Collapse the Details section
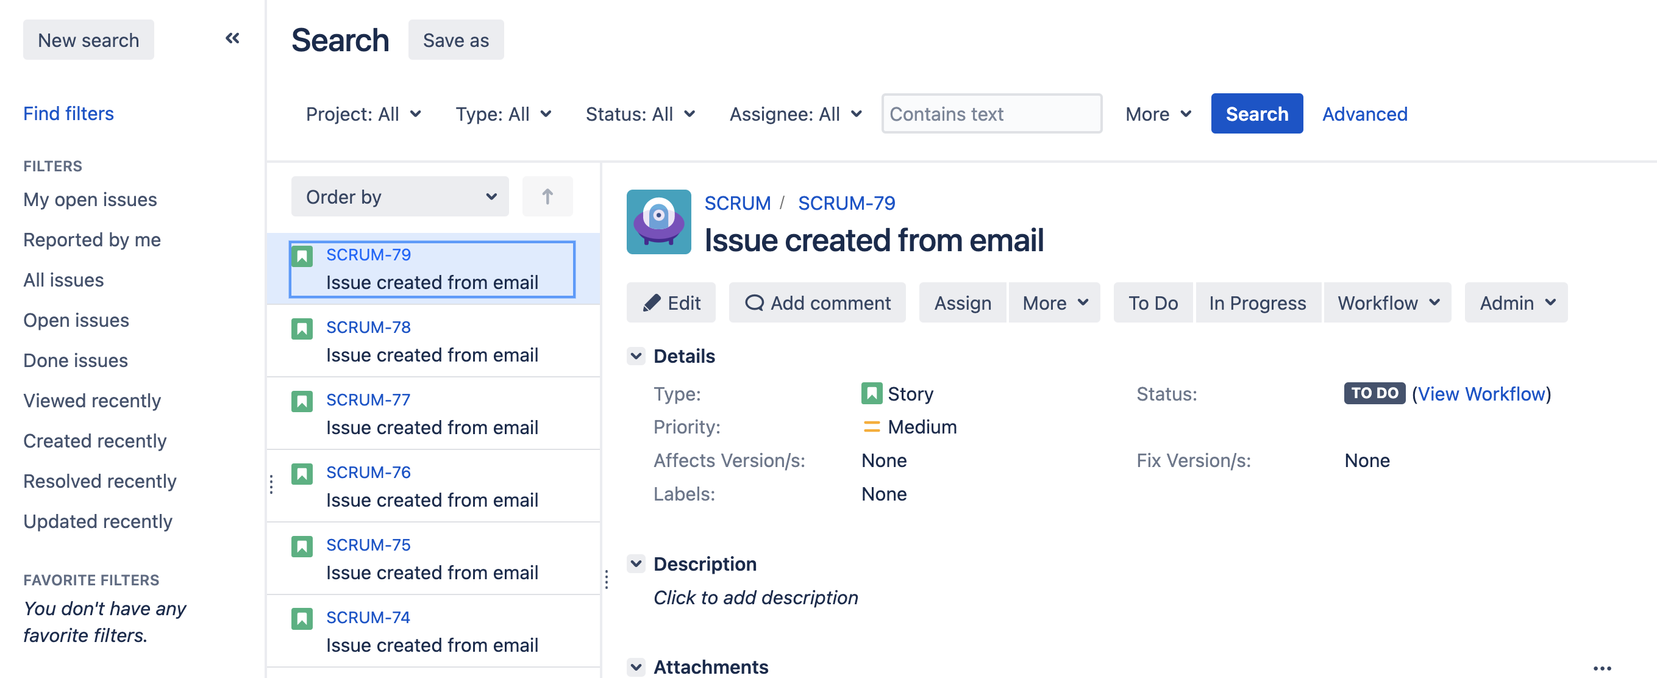The width and height of the screenshot is (1657, 678). 636,355
